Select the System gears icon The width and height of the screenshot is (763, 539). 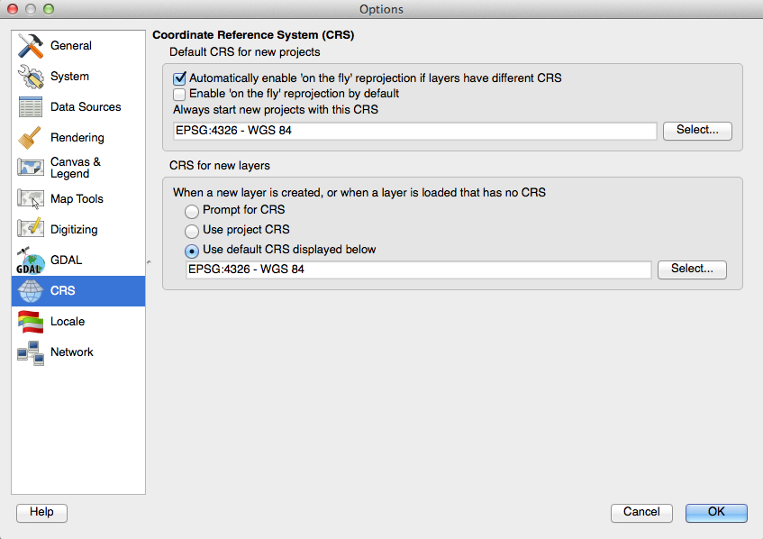pyautogui.click(x=31, y=77)
